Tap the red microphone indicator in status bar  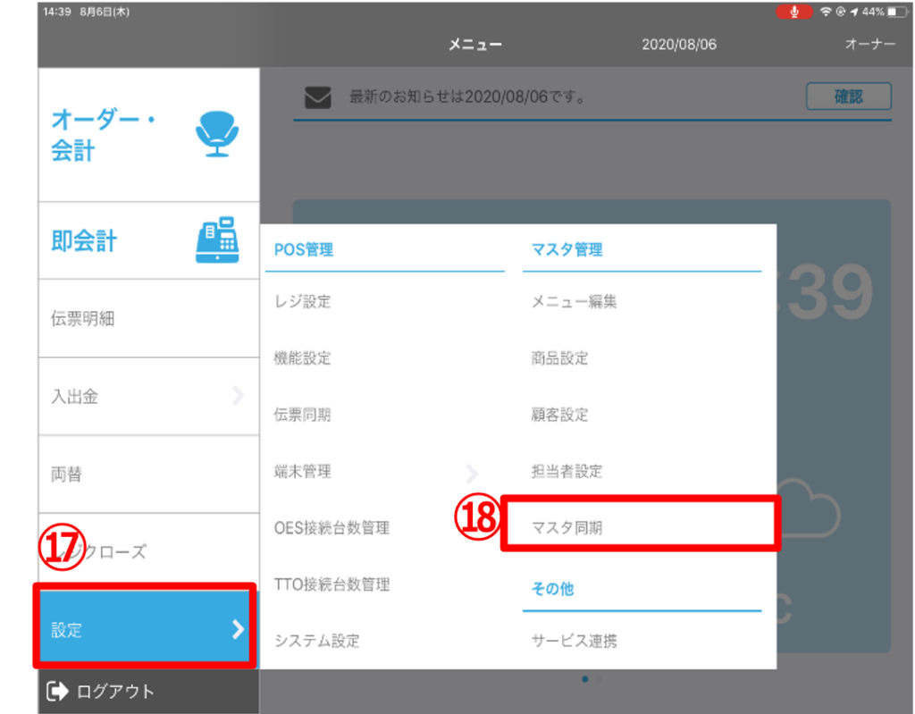click(x=793, y=12)
